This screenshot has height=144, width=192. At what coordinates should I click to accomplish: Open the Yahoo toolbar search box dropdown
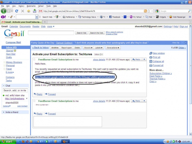(37, 17)
